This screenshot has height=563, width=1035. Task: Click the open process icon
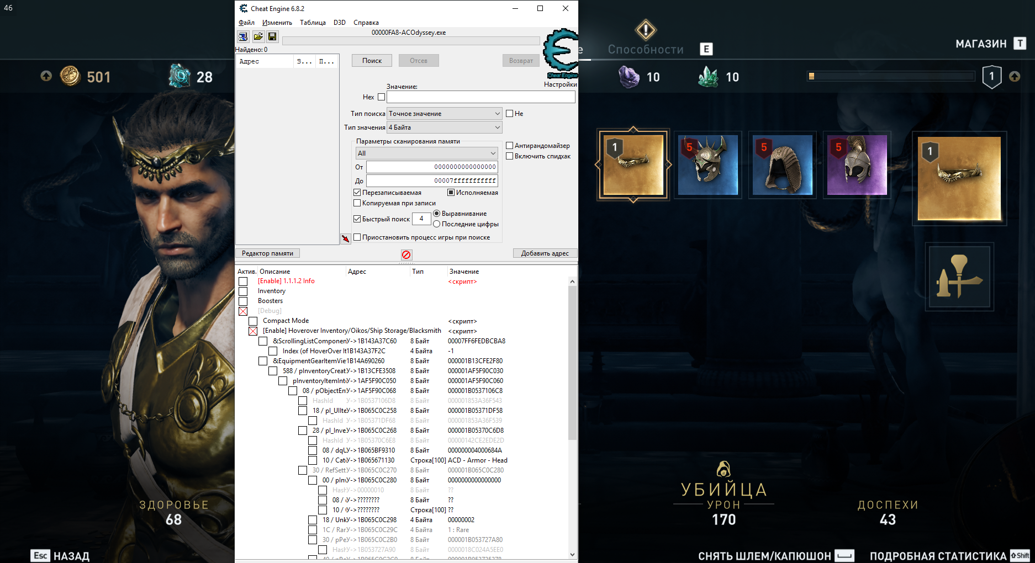click(243, 36)
